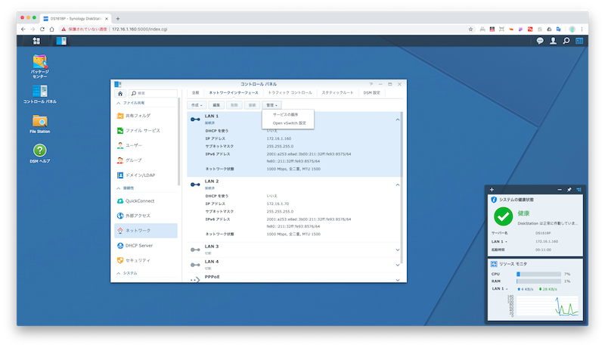Open the 管理 dropdown button
The image size is (605, 348).
(271, 105)
